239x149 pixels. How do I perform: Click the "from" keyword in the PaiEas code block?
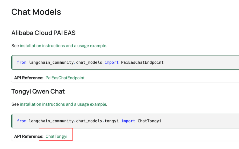[22, 62]
